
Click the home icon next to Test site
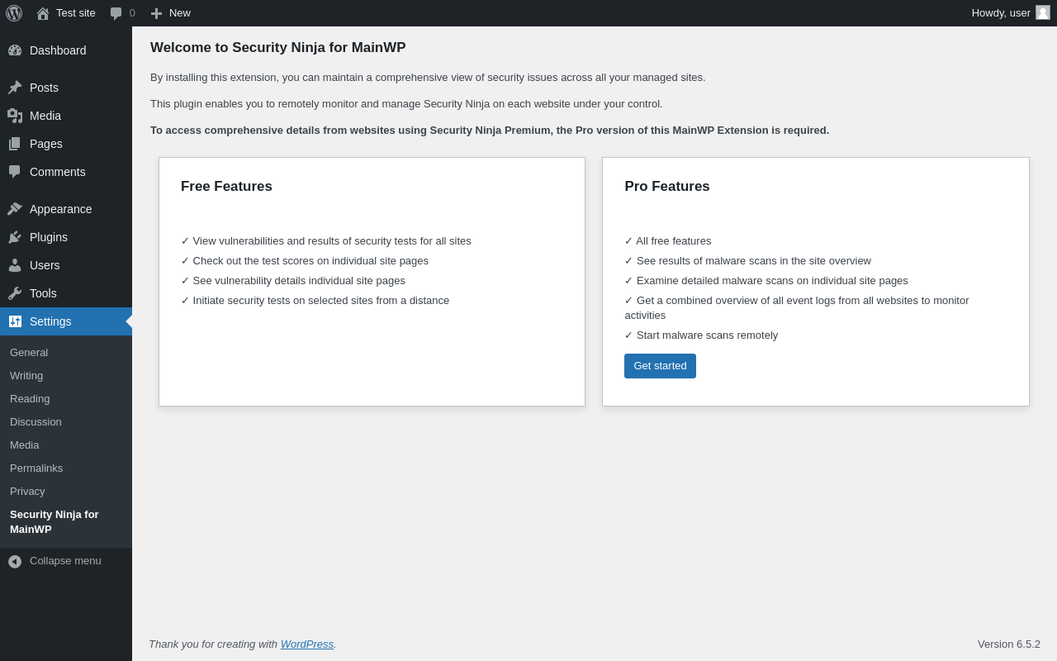tap(43, 13)
